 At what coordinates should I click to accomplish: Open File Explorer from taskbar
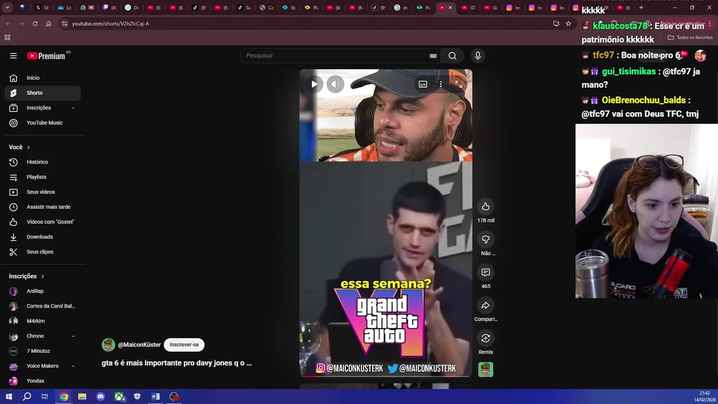tap(82, 397)
